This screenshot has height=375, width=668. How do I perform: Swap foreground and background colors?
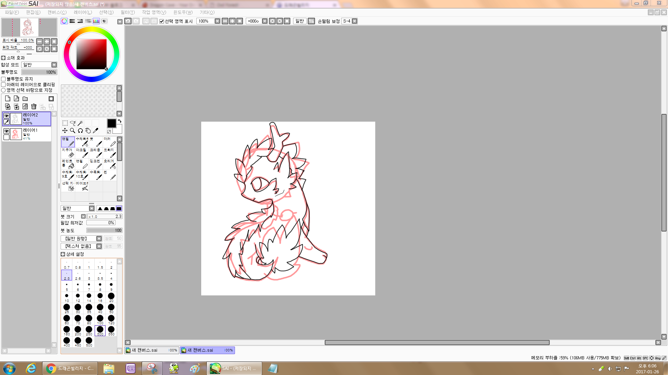[120, 121]
